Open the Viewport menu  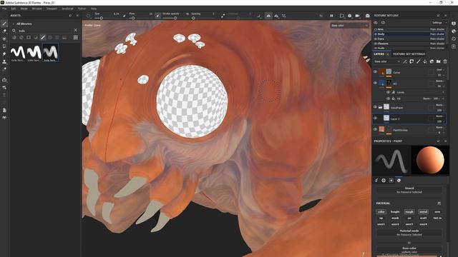52,9
